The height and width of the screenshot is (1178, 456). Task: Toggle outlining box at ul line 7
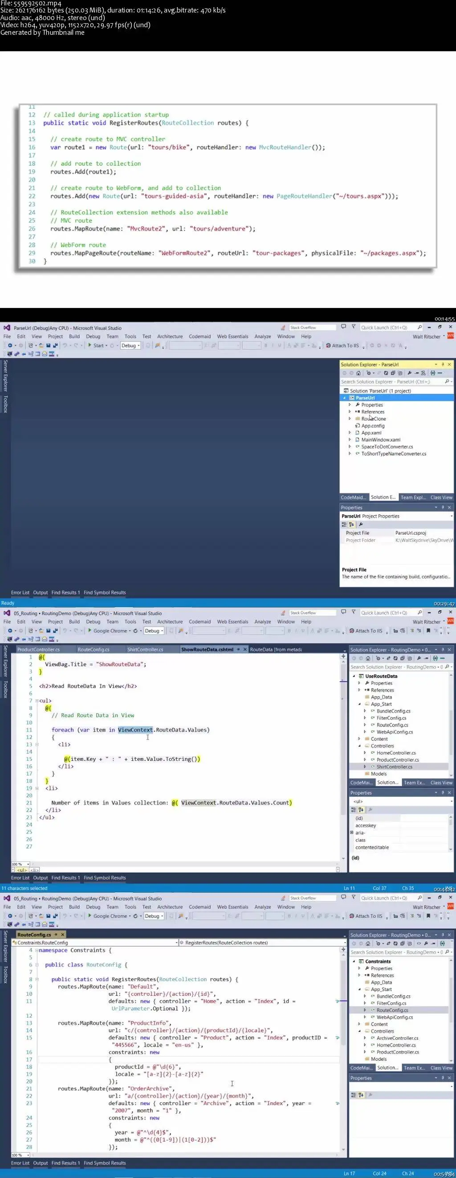pos(37,701)
